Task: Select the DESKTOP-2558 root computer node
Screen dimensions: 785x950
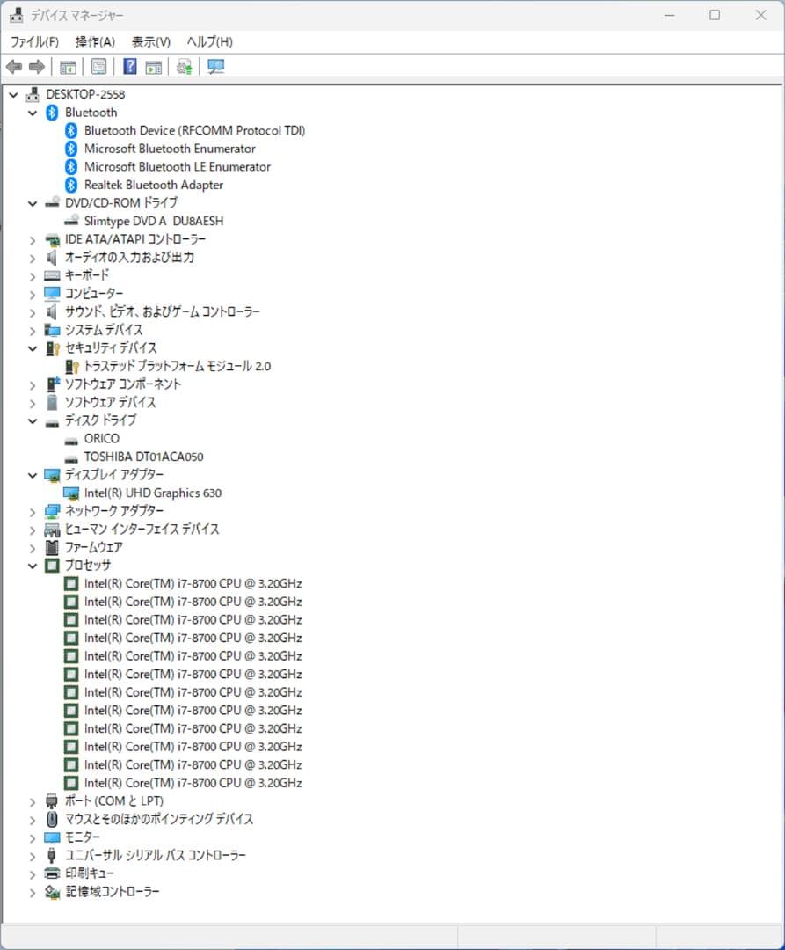Action: 85,94
